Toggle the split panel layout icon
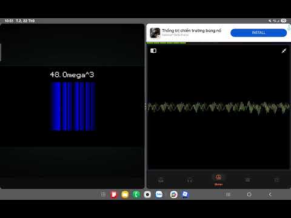291x218 pixels. [x=153, y=51]
